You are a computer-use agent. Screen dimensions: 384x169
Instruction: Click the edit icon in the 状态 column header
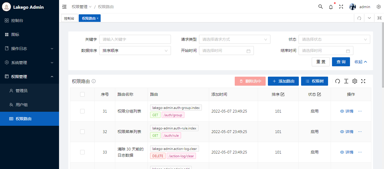click(319, 94)
